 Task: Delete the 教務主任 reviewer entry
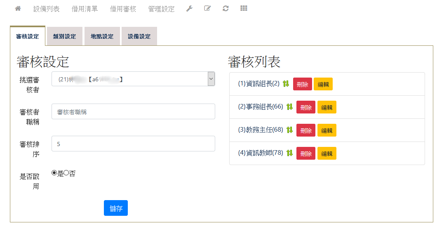click(306, 130)
